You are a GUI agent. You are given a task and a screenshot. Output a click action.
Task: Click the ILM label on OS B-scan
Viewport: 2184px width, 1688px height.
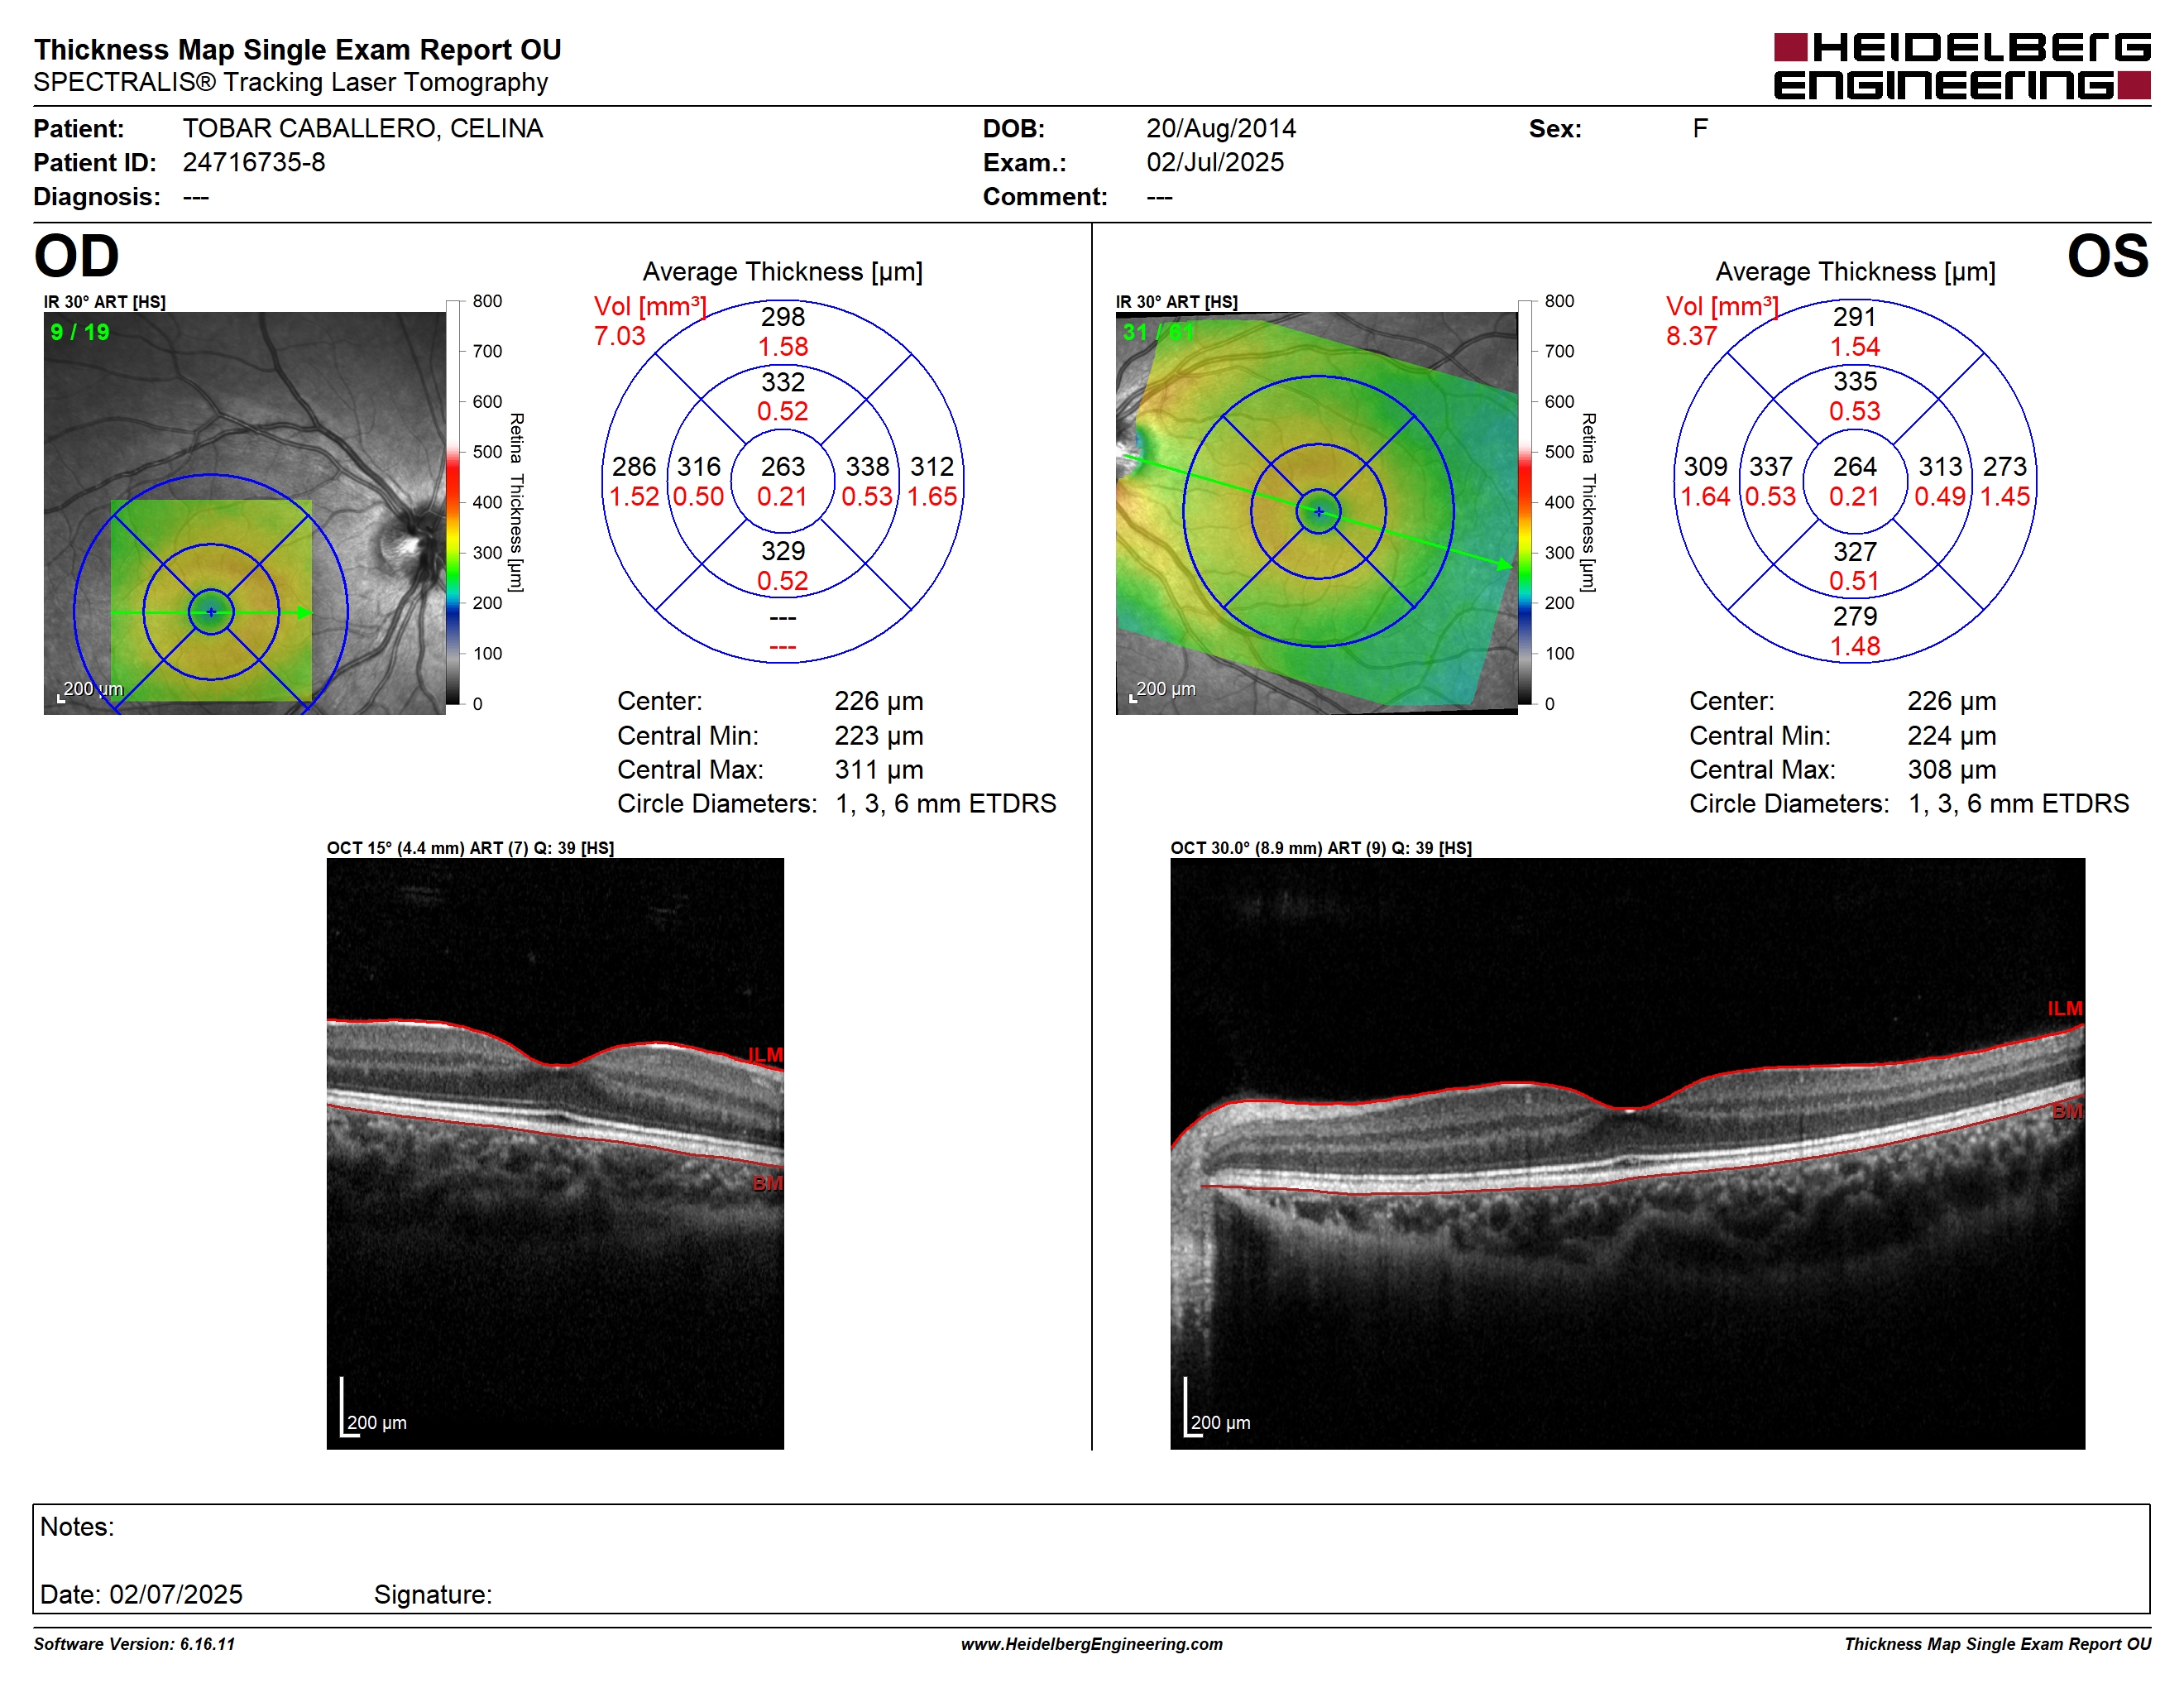coord(2064,1009)
